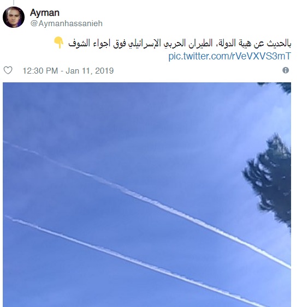Screen dimensions: 302x307
Task: Like the tweet with the heart icon
Action: [8, 70]
